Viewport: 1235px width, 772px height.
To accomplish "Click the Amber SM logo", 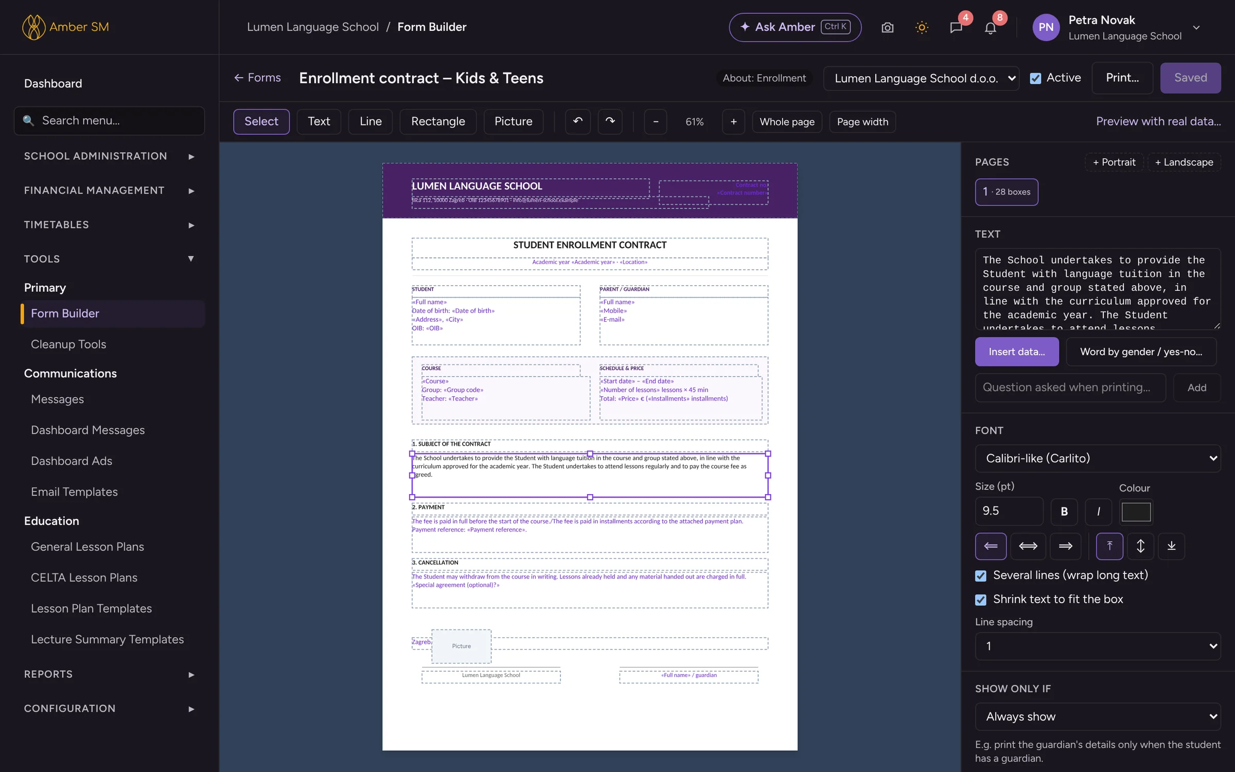I will tap(66, 27).
